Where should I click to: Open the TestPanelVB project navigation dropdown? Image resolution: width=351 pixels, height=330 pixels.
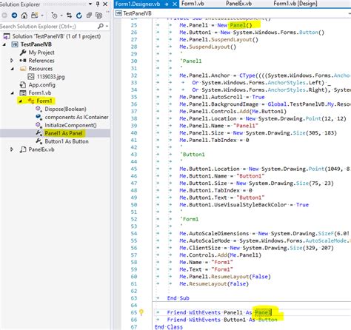[233, 13]
